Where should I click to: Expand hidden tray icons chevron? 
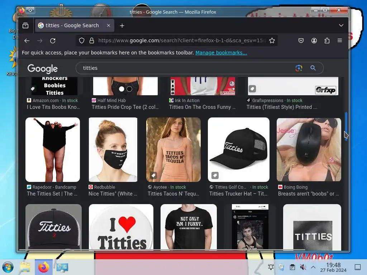coord(313,267)
